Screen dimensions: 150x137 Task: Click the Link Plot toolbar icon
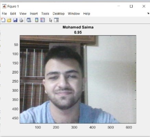point(29,20)
